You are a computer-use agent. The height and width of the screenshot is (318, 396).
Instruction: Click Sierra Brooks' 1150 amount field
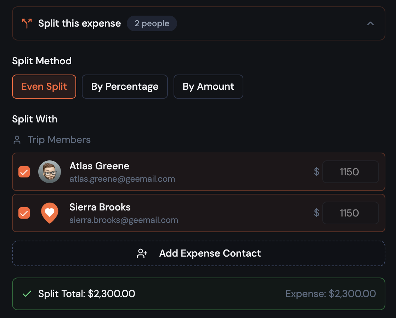click(x=350, y=213)
